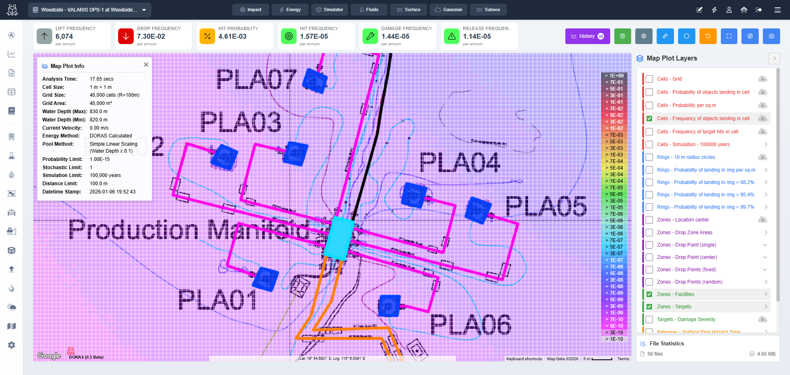Take a map screenshot with camera button

771,36
